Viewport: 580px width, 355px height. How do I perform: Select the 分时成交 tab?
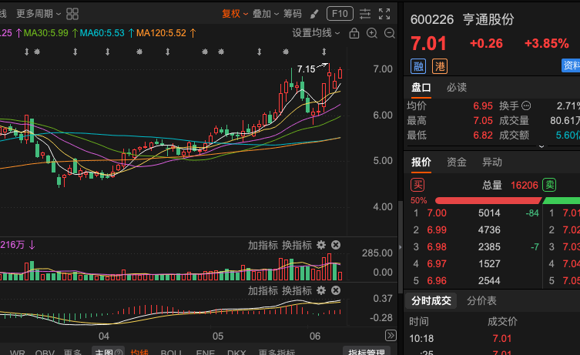click(431, 300)
